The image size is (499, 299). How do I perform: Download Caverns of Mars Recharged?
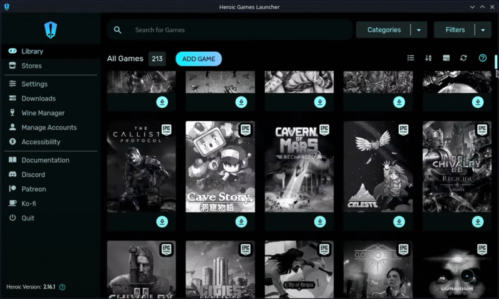pyautogui.click(x=320, y=222)
